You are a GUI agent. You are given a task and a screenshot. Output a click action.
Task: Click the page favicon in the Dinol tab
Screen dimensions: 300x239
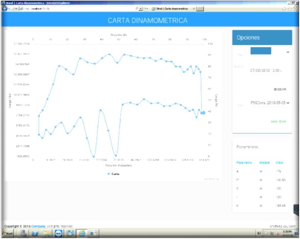[154, 8]
